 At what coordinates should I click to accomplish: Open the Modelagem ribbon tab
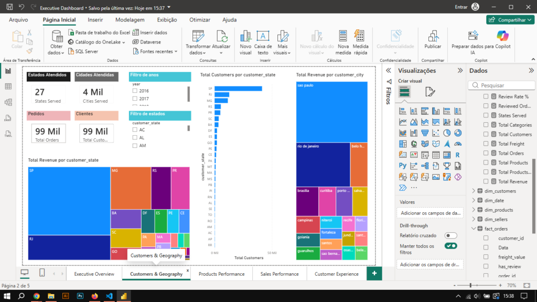130,20
